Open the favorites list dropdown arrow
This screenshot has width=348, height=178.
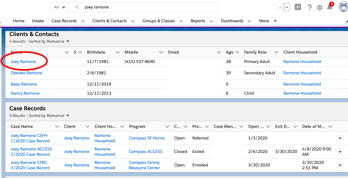tap(286, 8)
